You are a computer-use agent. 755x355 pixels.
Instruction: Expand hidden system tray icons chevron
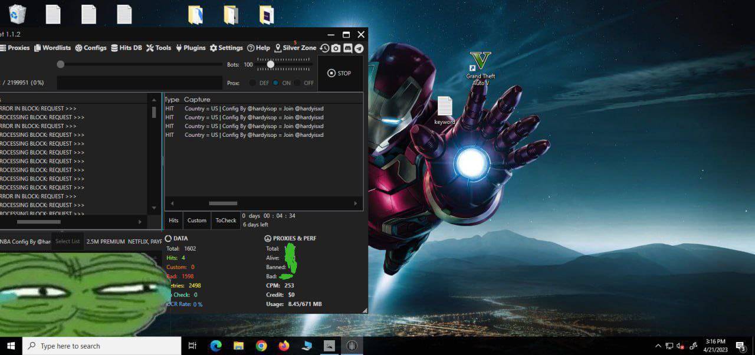click(x=658, y=346)
